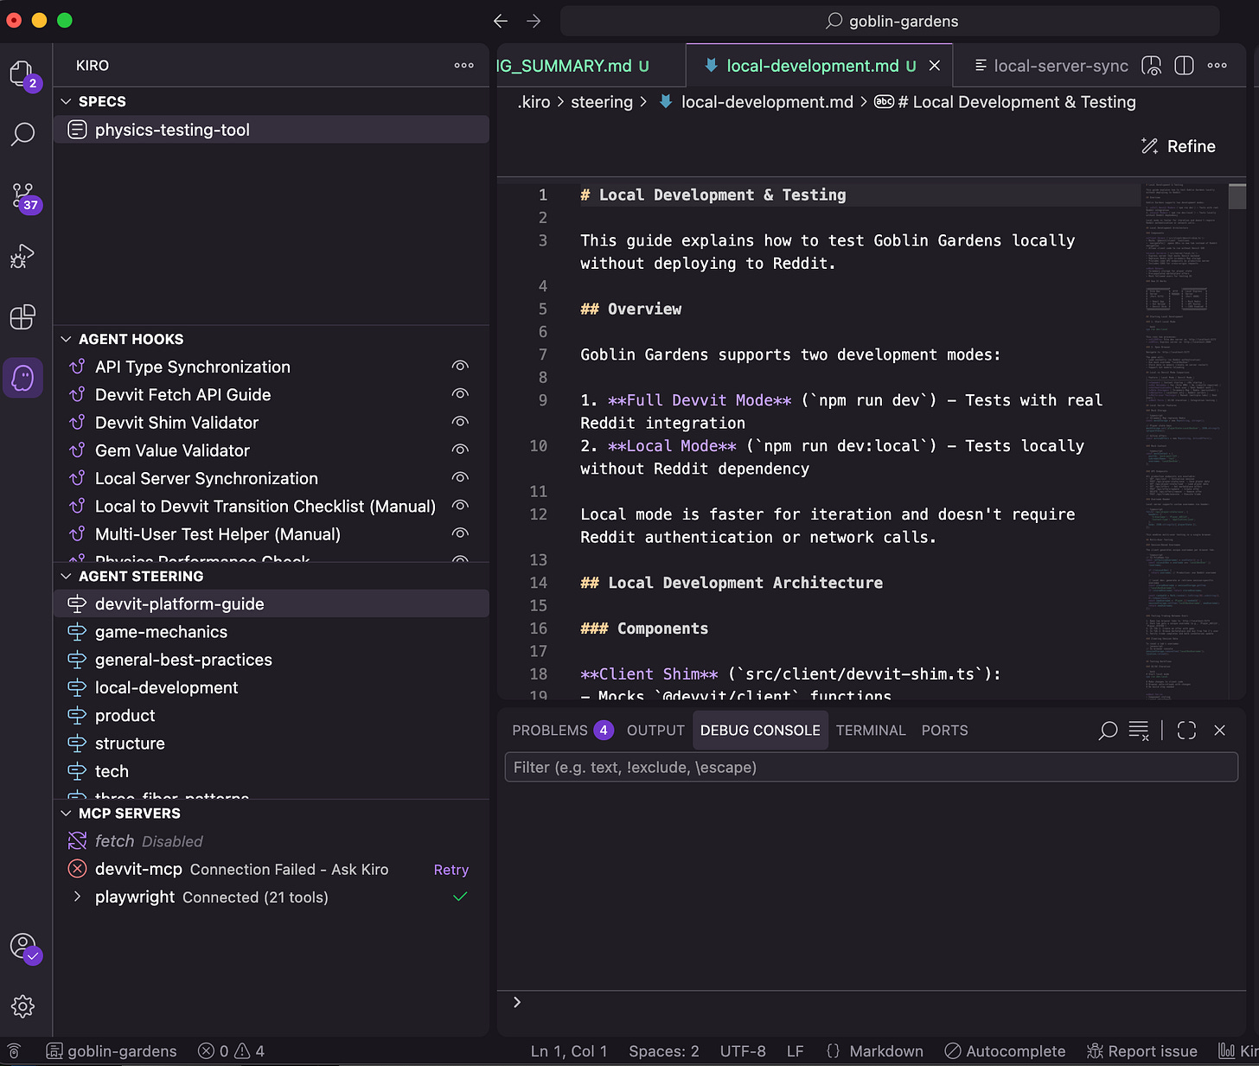1259x1066 pixels.
Task: Toggle the Gem Value Validator hook eye
Action: [x=460, y=450]
